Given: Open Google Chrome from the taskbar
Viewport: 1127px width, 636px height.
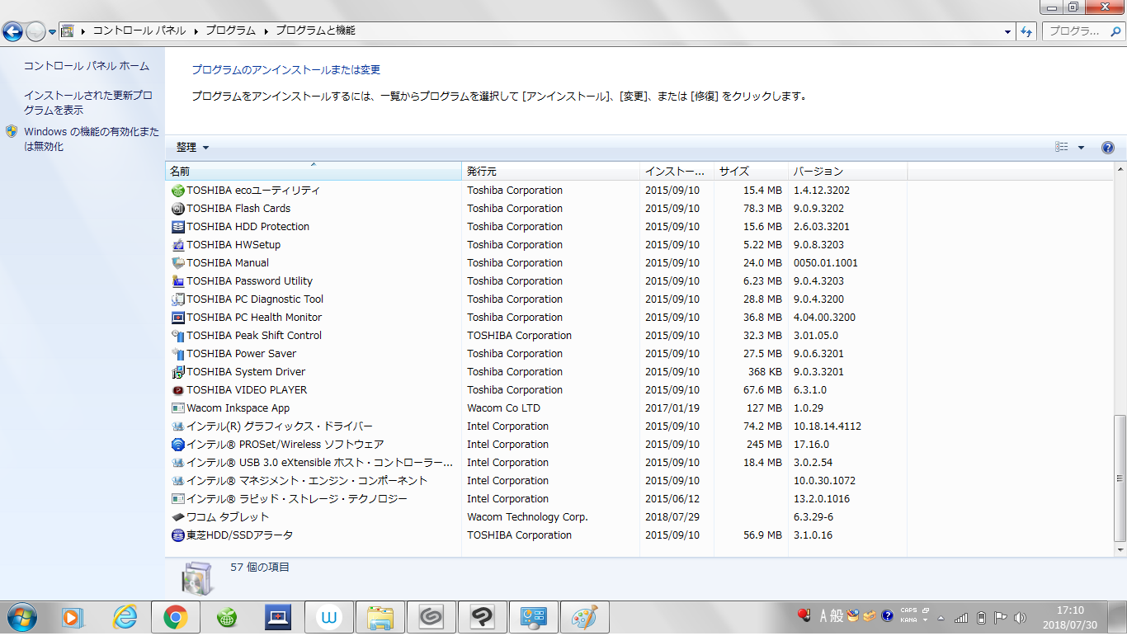Looking at the screenshot, I should [x=175, y=617].
